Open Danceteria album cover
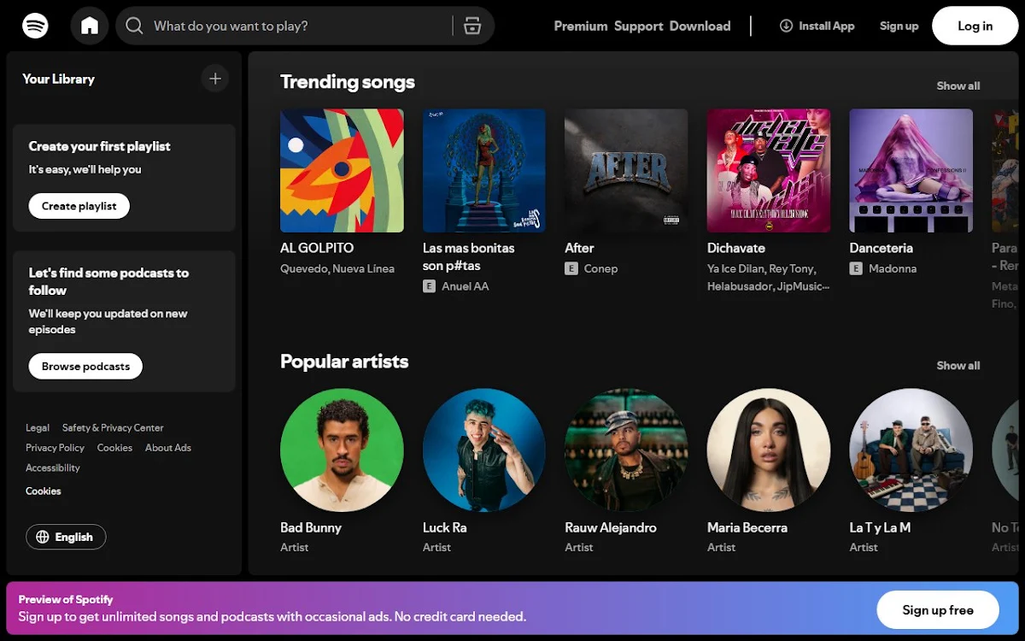Viewport: 1025px width, 641px height. point(911,170)
